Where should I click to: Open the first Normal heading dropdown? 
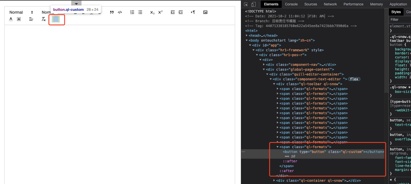click(21, 12)
